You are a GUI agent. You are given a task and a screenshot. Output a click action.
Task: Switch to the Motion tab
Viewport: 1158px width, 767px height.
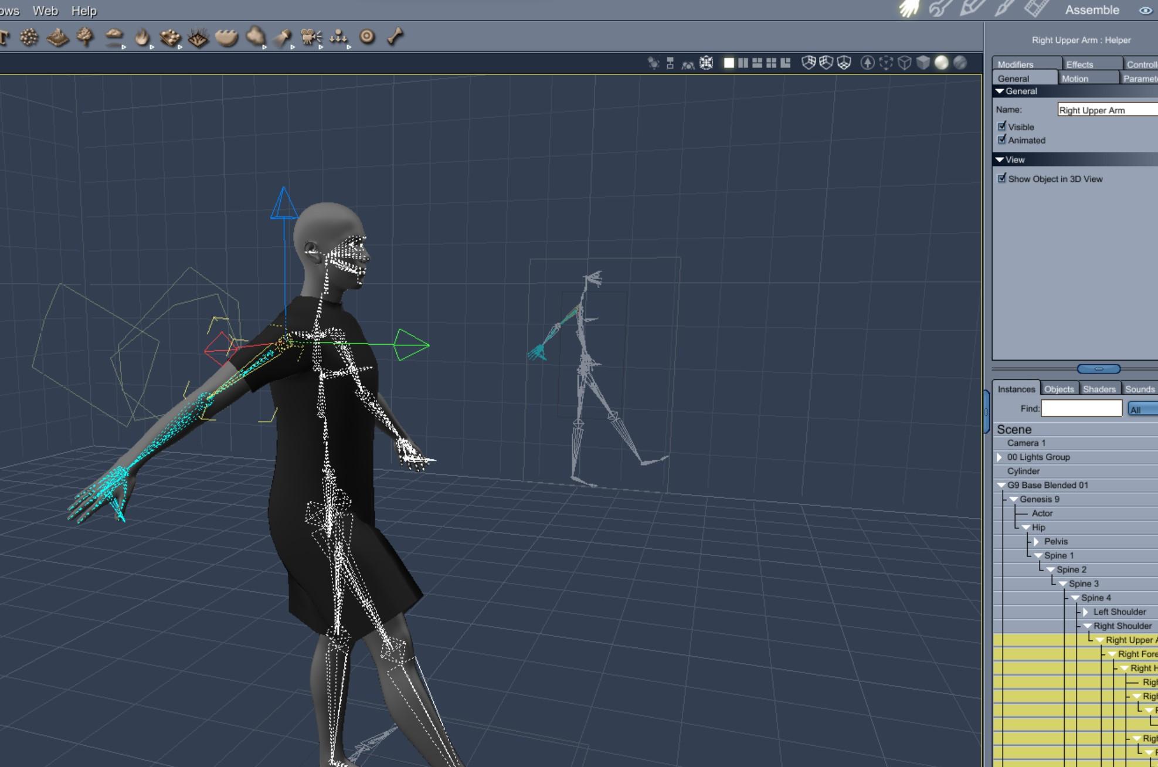pos(1075,79)
